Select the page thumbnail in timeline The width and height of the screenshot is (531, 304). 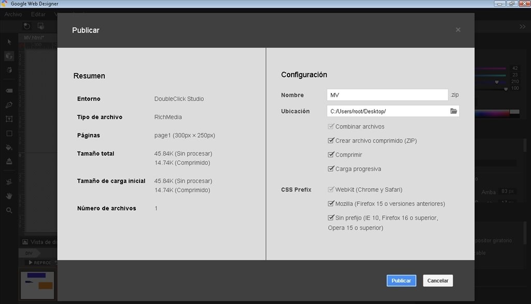coord(37,285)
